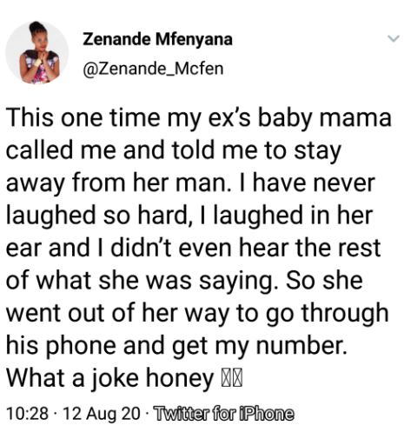
Task: Click the 10:28 timestamp
Action: tap(27, 413)
